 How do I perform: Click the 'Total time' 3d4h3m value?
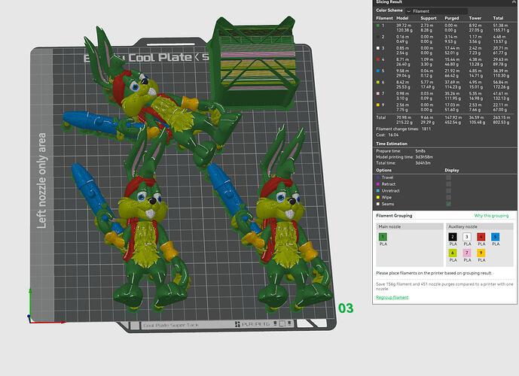423,163
